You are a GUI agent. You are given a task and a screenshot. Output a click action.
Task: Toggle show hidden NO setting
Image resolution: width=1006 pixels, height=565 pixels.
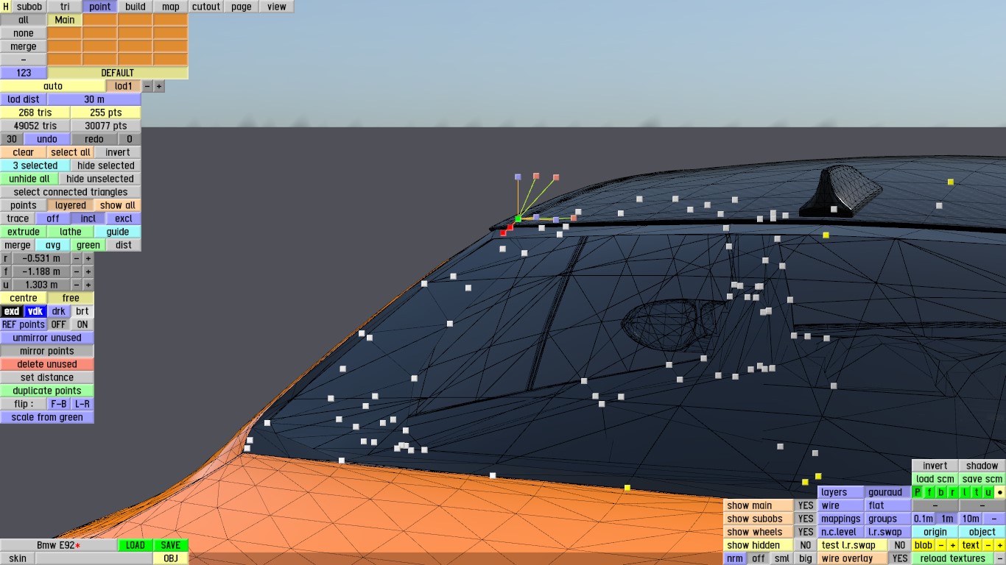tap(806, 545)
